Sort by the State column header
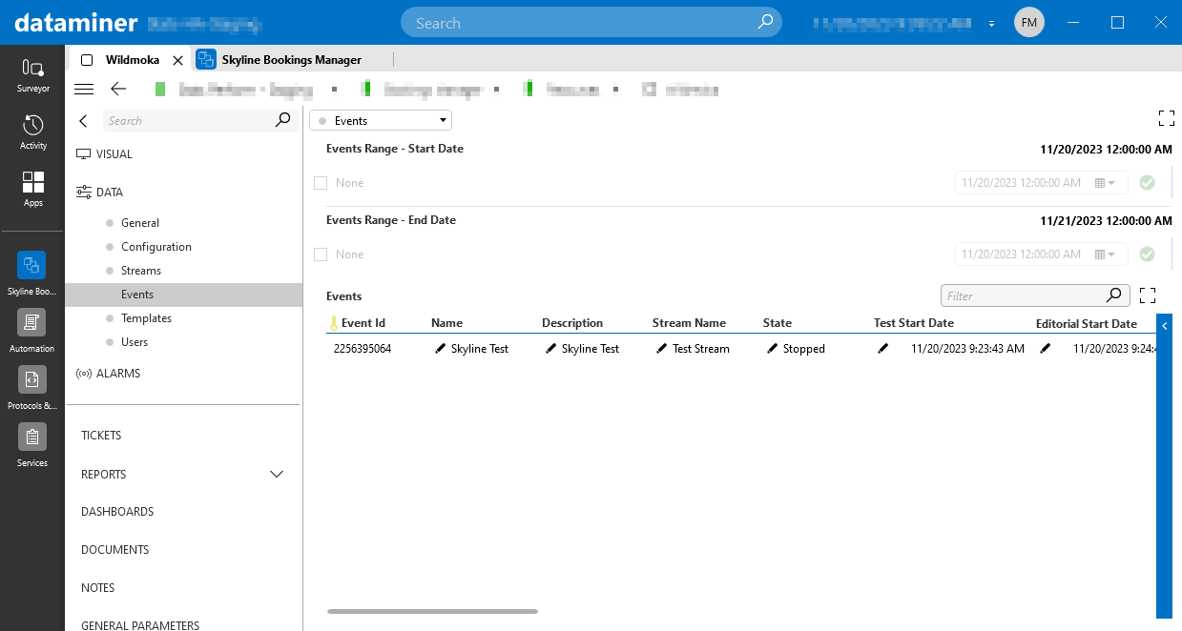 (778, 323)
